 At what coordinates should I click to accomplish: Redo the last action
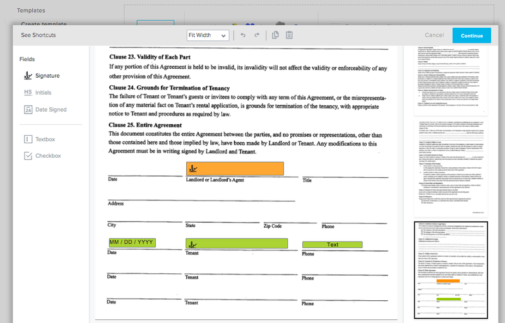(257, 35)
